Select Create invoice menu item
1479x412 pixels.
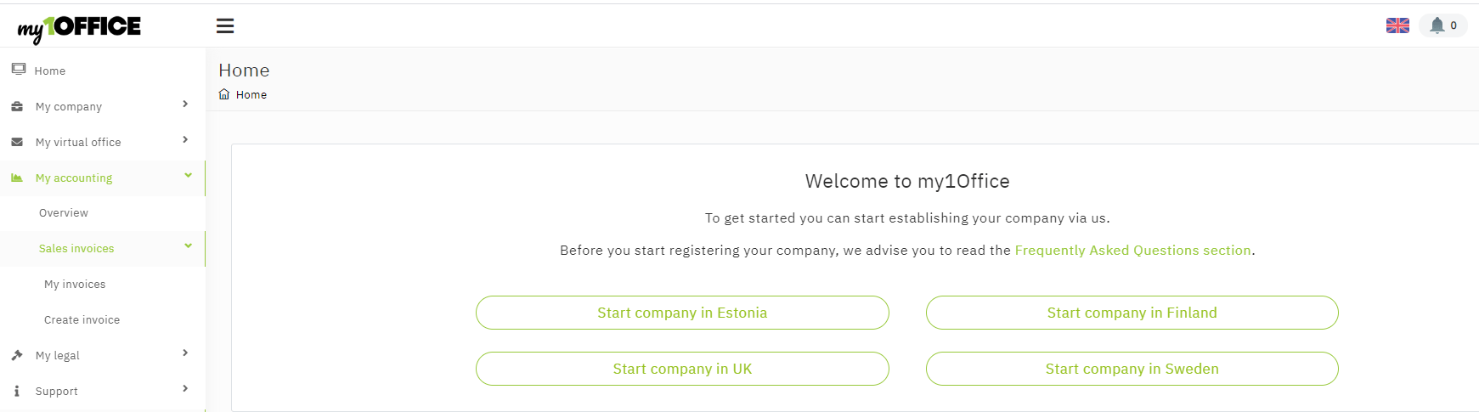coord(82,320)
